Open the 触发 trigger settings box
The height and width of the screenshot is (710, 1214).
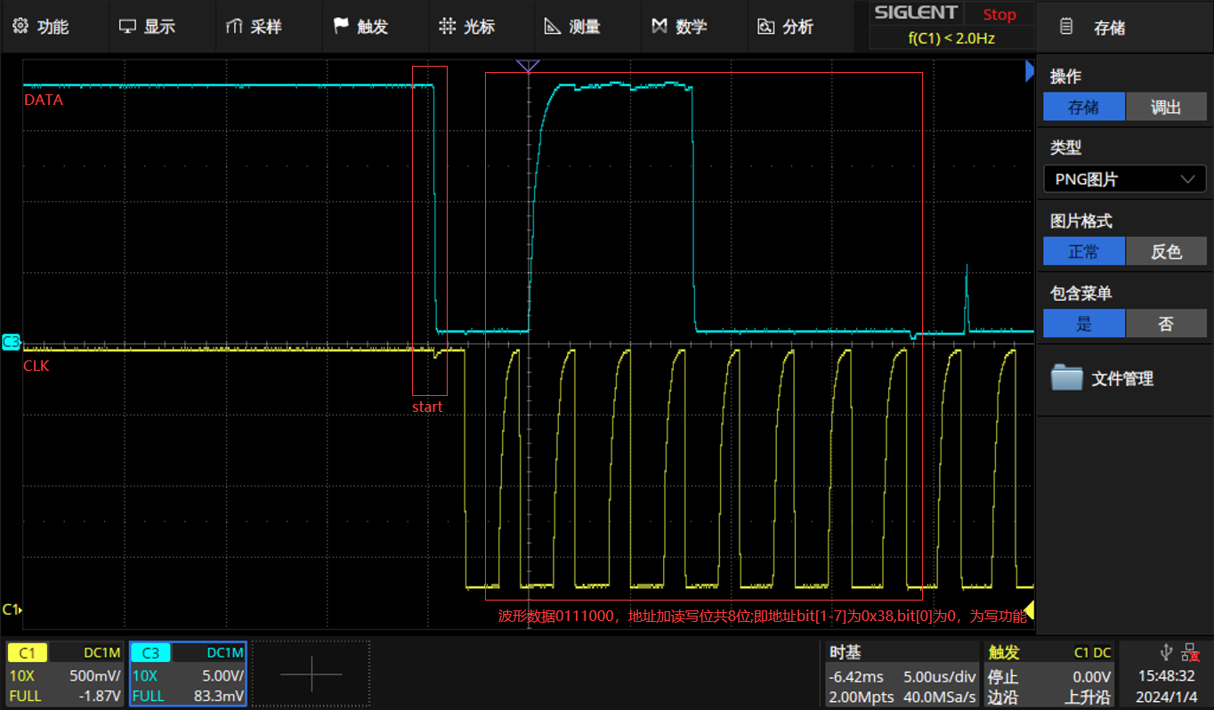point(1049,674)
